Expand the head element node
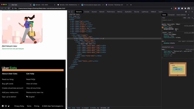The image size is (194, 109). coord(69,18)
